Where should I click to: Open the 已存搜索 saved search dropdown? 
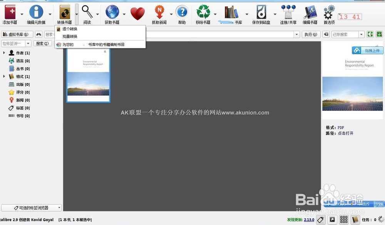361,34
